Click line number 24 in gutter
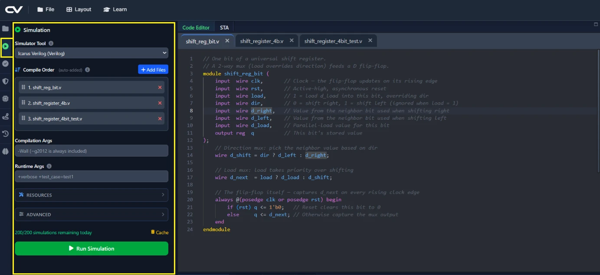Screen dimensions: 600x275 [190, 229]
